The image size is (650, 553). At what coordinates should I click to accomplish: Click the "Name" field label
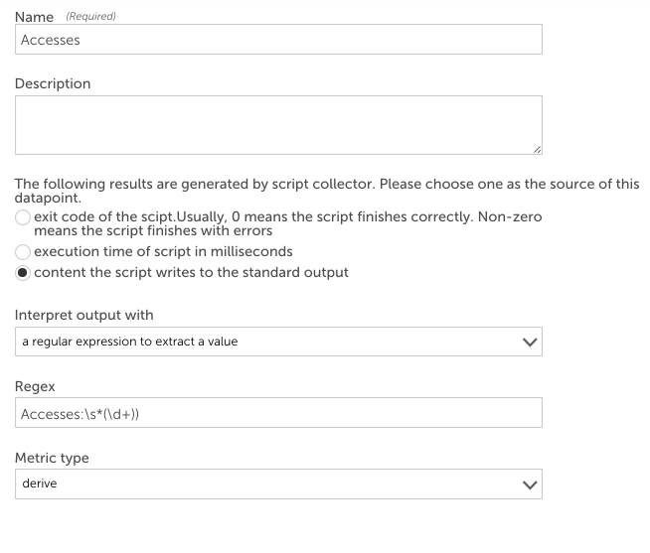(x=34, y=17)
